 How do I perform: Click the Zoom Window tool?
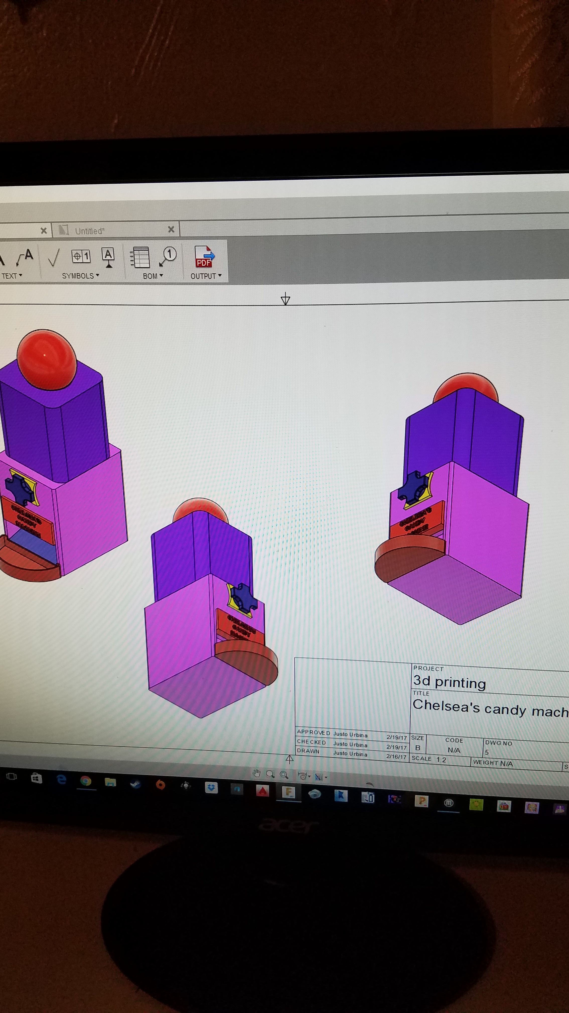coord(284,775)
